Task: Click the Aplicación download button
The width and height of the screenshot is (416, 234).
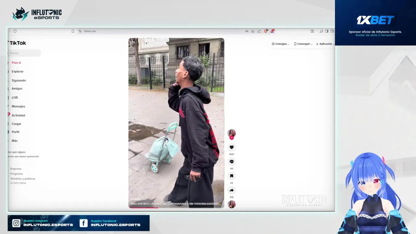Action: tap(325, 44)
